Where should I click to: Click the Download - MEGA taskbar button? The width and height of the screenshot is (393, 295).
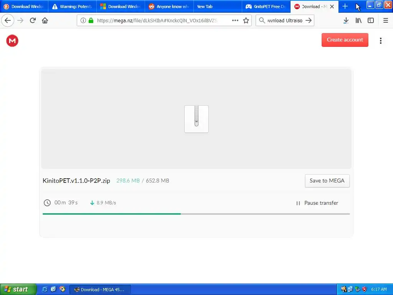pos(100,290)
